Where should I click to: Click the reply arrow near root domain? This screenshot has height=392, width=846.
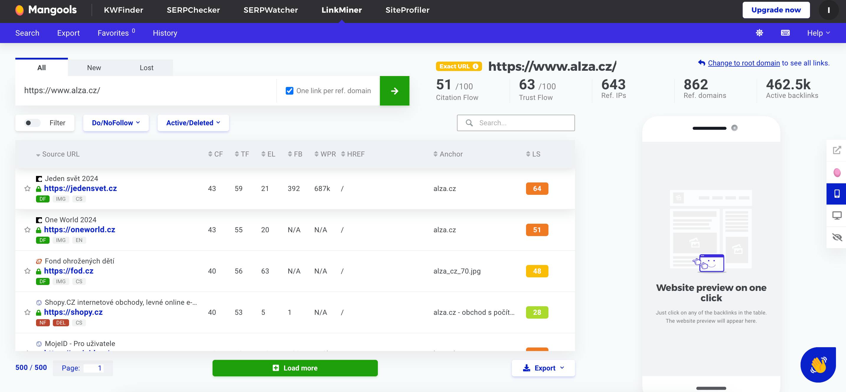click(701, 63)
